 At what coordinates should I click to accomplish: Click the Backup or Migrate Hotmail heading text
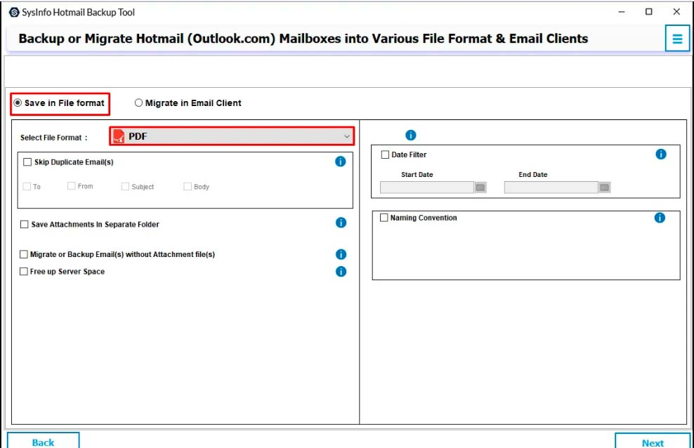click(303, 39)
